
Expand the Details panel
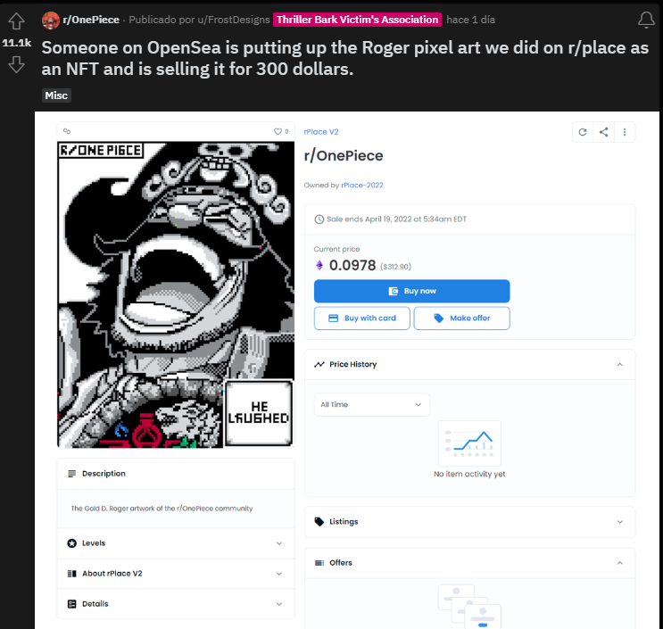[176, 604]
